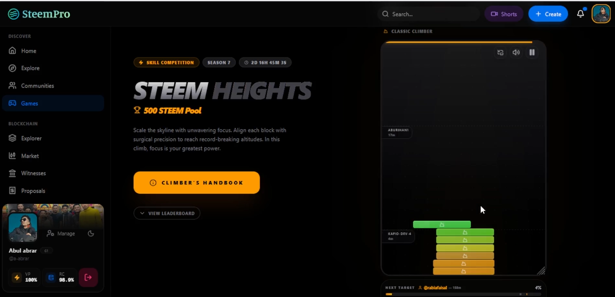Select the Games sidebar item

coord(53,103)
